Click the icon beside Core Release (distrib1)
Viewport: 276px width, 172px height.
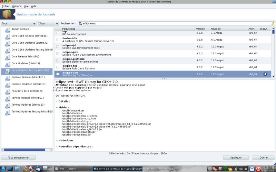(x=7, y=58)
